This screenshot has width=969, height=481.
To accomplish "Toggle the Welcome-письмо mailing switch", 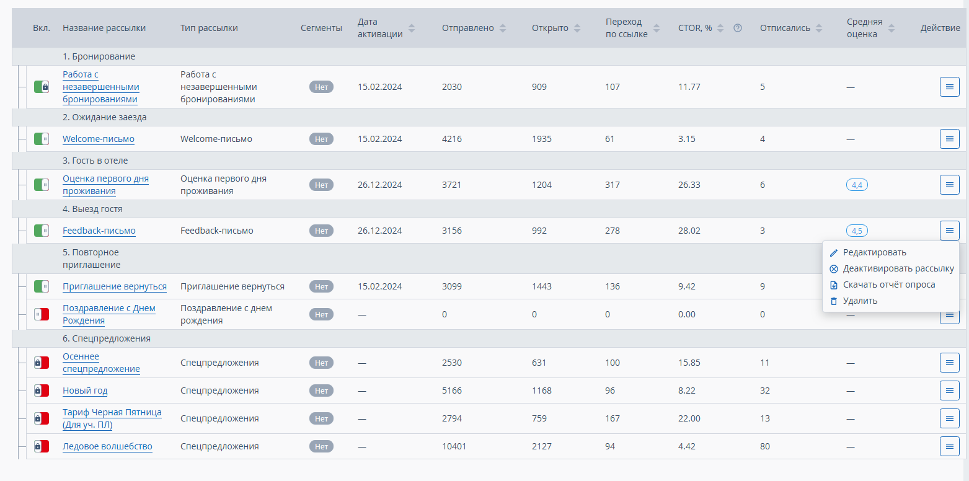I will coord(42,139).
